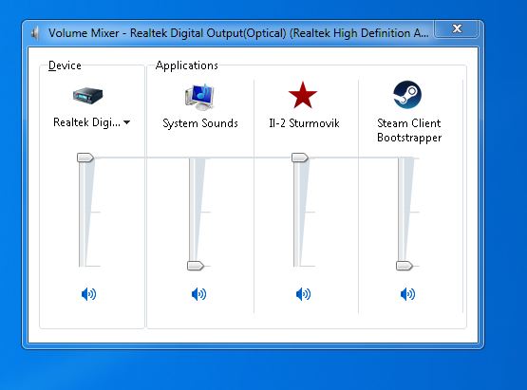
Task: Click the Steam Client Bootstrapper label
Action: click(x=409, y=130)
